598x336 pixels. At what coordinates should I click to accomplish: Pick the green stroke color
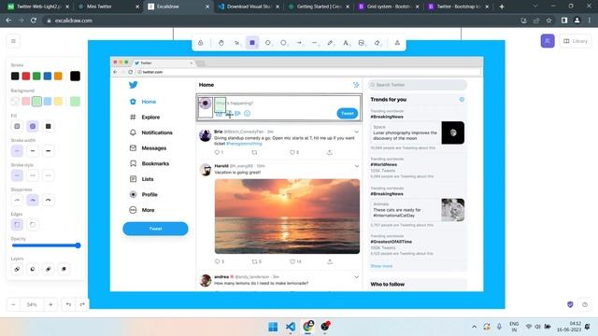point(36,77)
